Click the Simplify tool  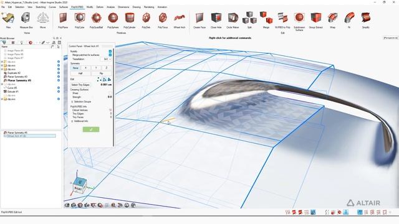(366, 21)
